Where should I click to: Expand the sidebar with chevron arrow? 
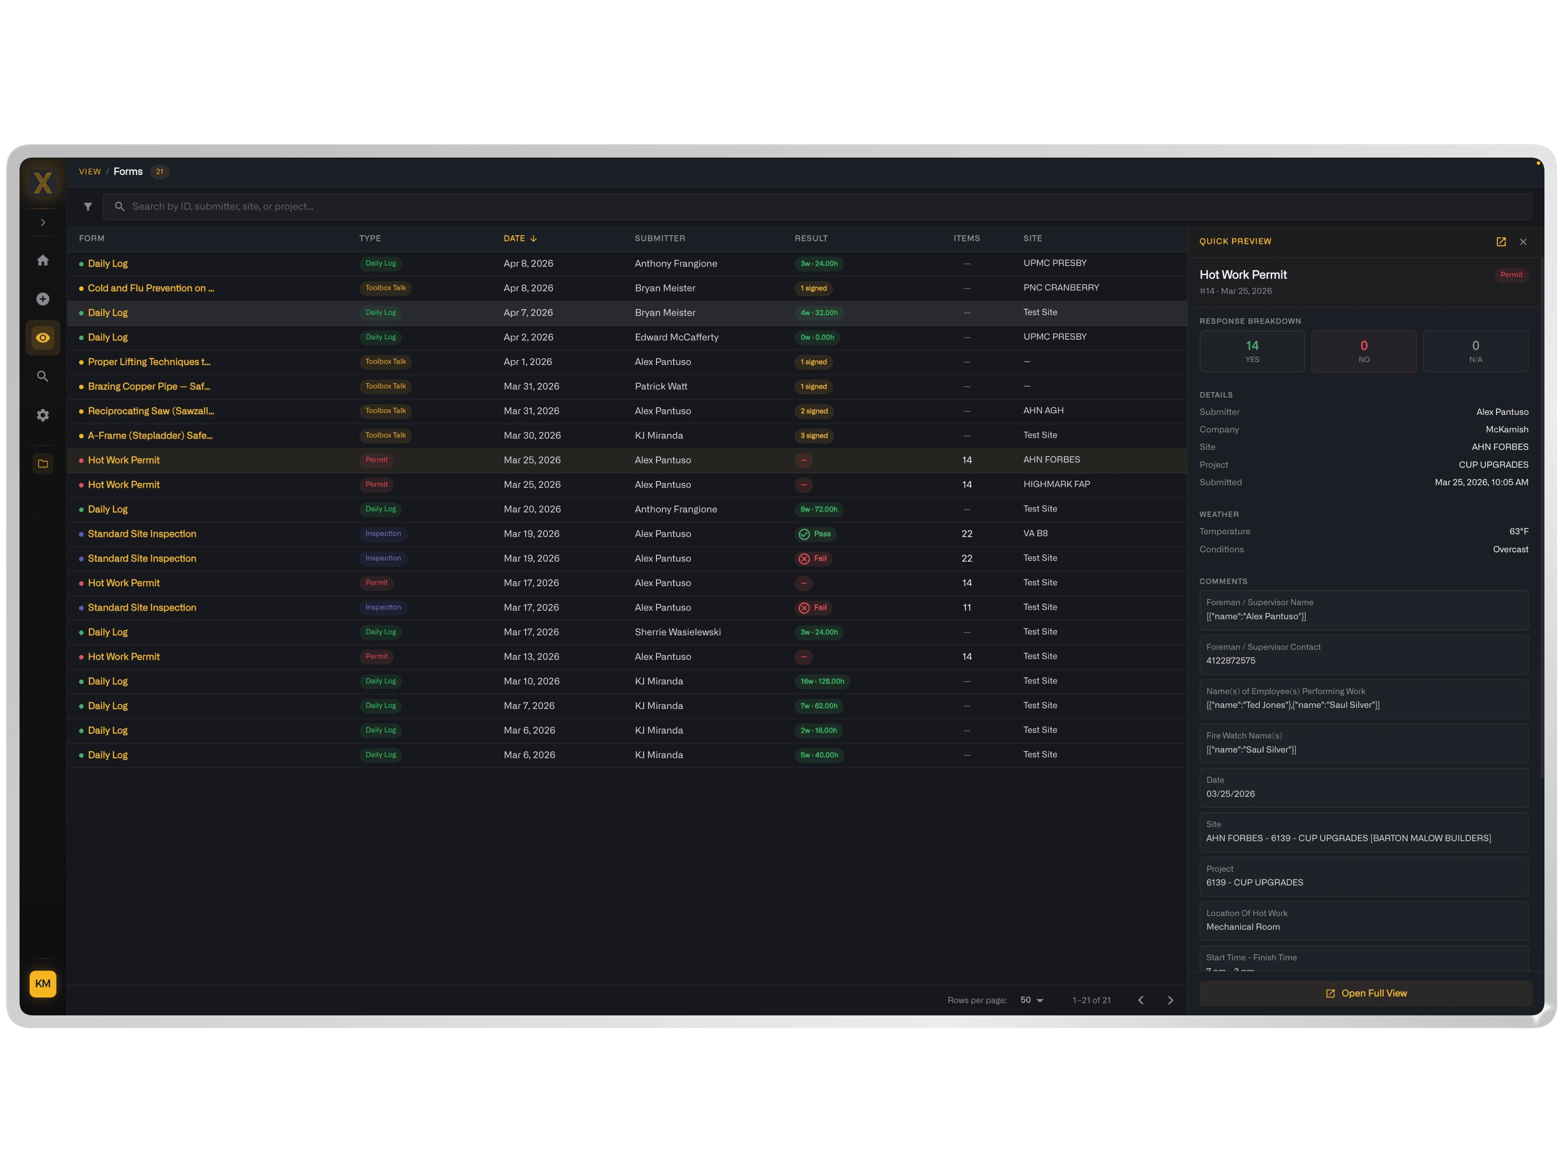point(43,223)
